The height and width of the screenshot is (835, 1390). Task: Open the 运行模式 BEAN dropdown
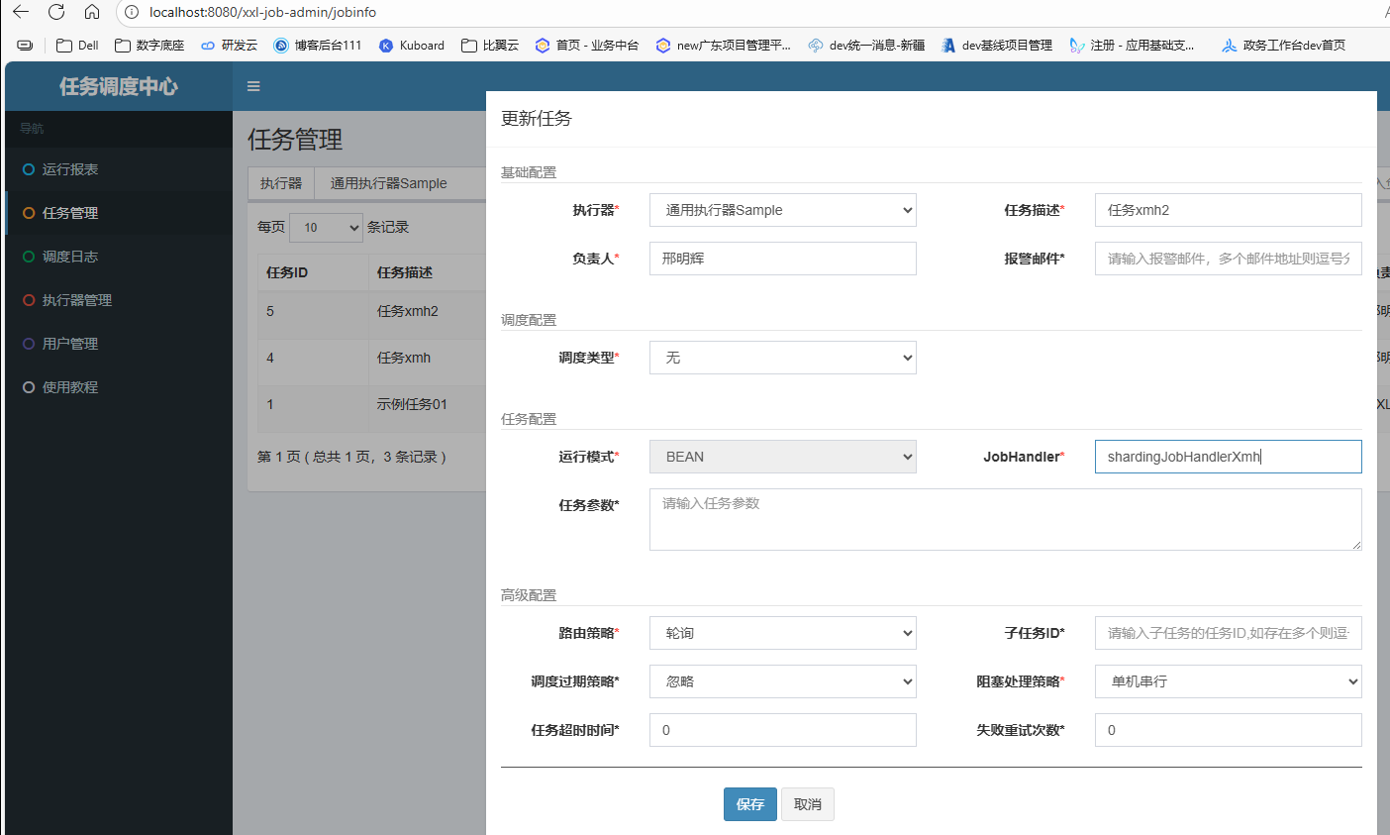[782, 457]
